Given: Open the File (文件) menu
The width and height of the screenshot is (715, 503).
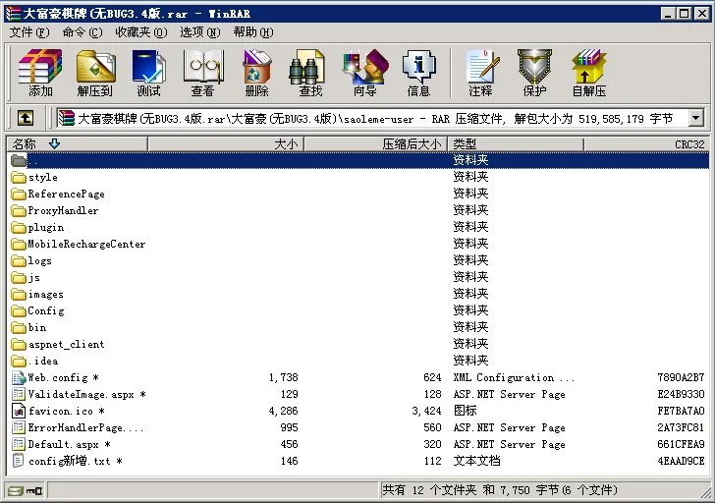Looking at the screenshot, I should coord(29,32).
